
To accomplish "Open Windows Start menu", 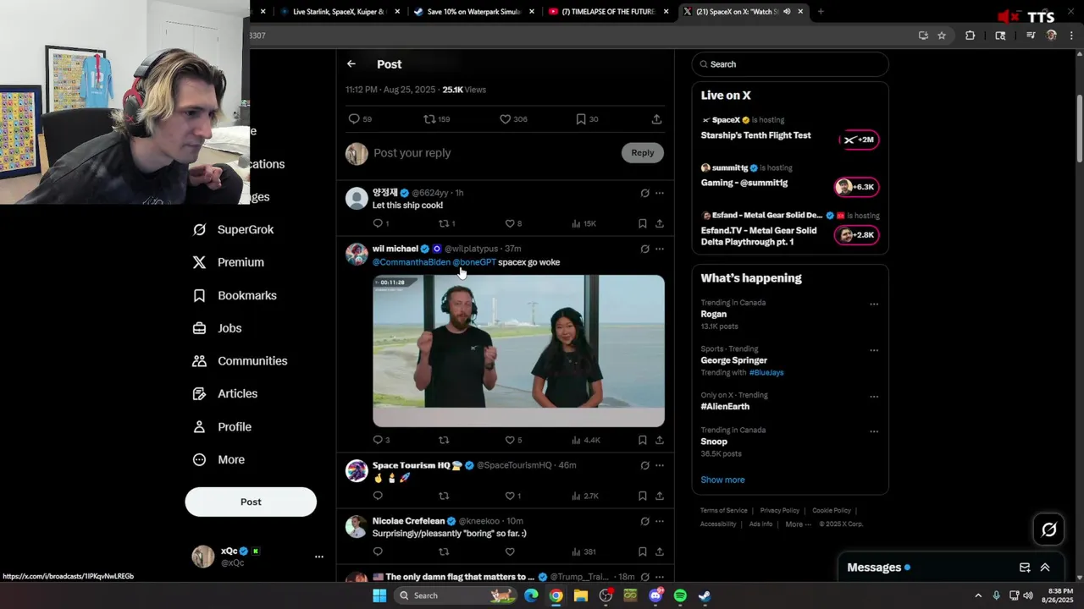I will click(379, 595).
